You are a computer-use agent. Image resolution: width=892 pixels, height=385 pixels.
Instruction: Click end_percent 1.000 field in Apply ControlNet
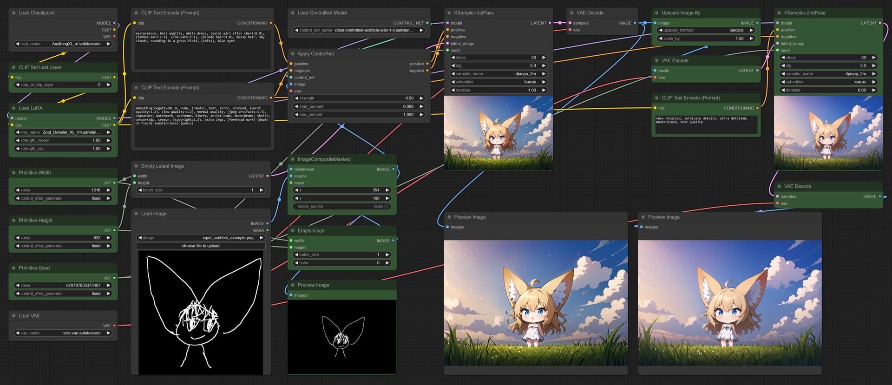359,114
